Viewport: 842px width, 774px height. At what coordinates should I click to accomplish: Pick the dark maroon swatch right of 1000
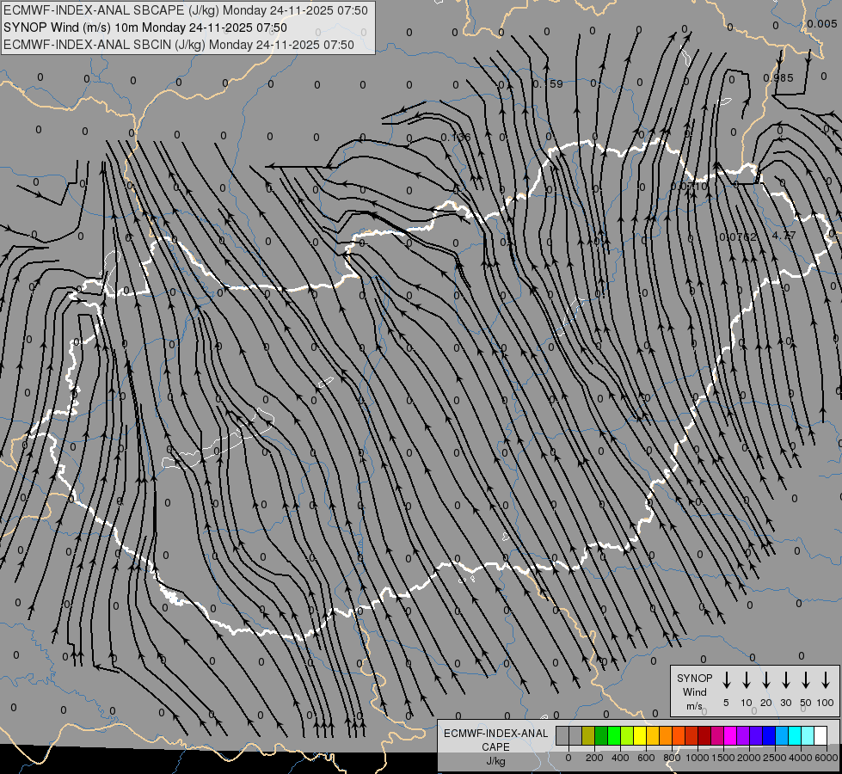[x=704, y=735]
